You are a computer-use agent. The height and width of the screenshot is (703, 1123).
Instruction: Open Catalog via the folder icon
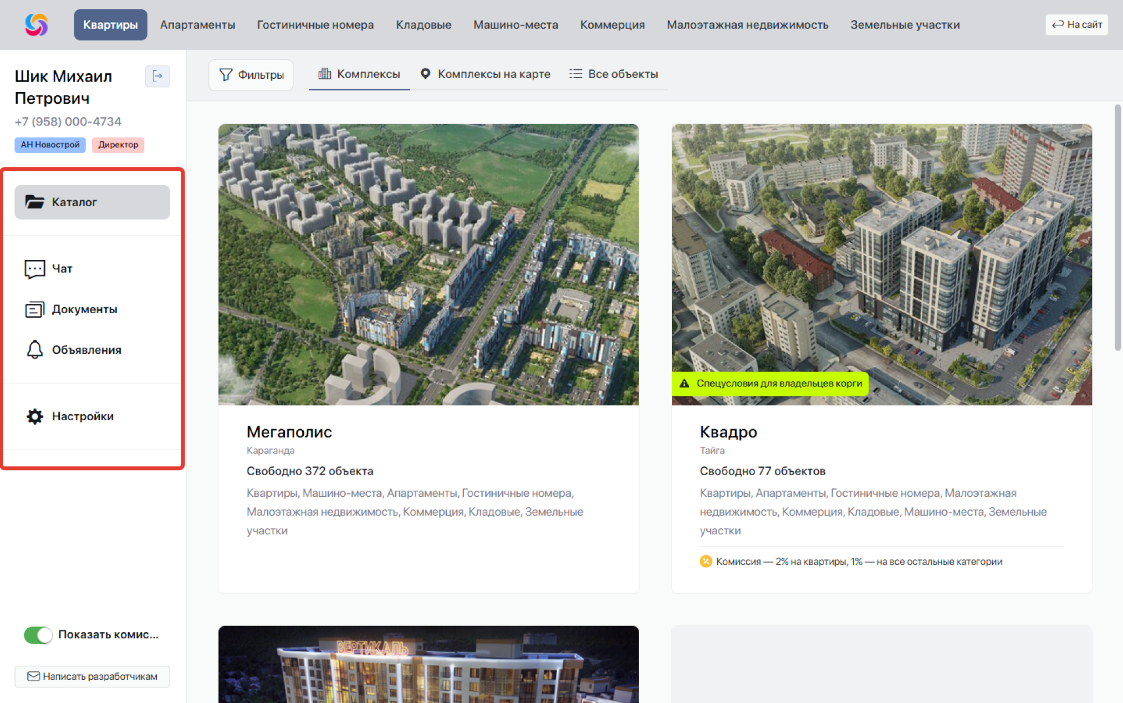(x=35, y=202)
